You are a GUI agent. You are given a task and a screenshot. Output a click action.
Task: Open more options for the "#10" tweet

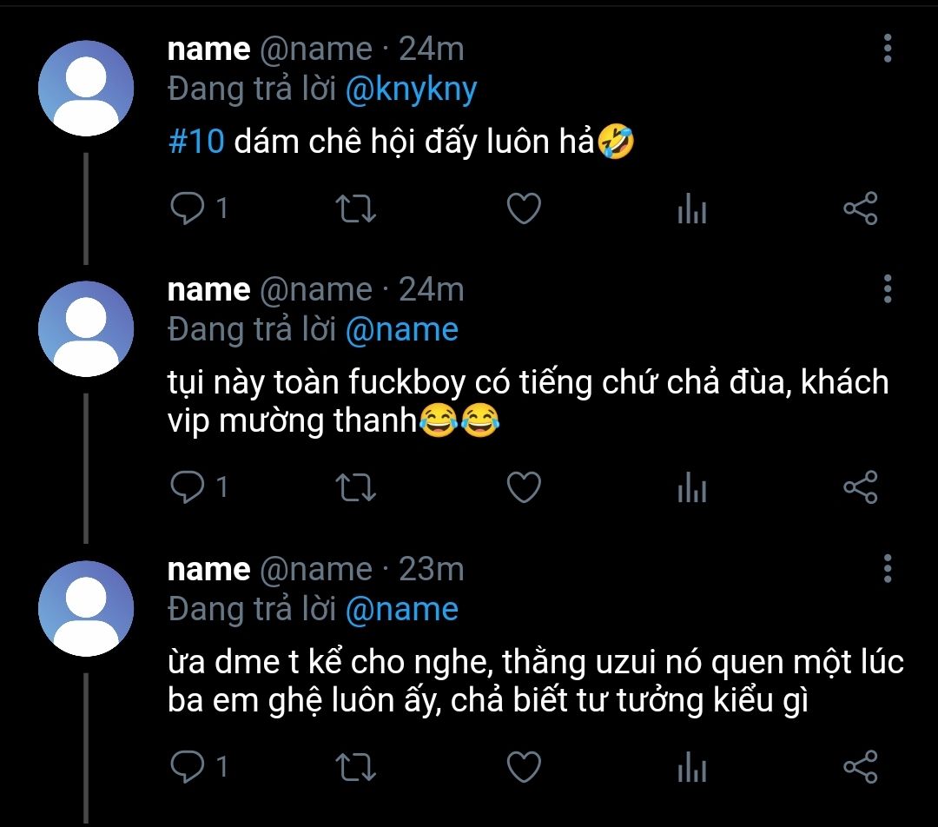(x=888, y=49)
